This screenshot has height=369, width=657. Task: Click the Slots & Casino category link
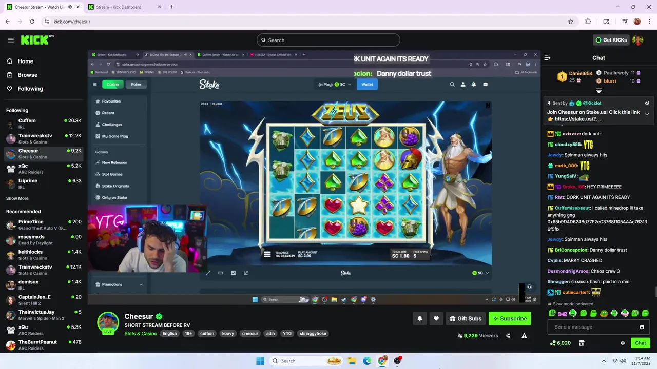pos(141,333)
